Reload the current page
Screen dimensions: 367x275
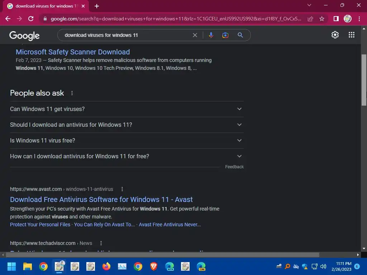[31, 19]
